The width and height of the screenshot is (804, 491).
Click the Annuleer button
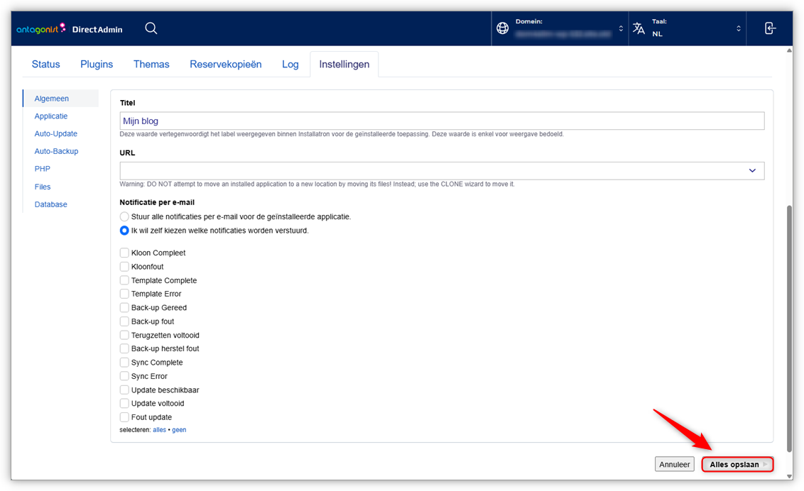coord(674,464)
